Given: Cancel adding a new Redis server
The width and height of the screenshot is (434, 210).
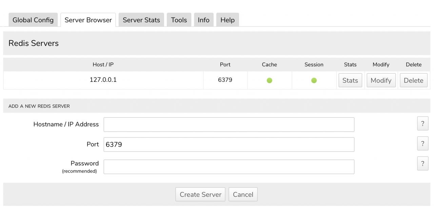Looking at the screenshot, I should tap(243, 194).
